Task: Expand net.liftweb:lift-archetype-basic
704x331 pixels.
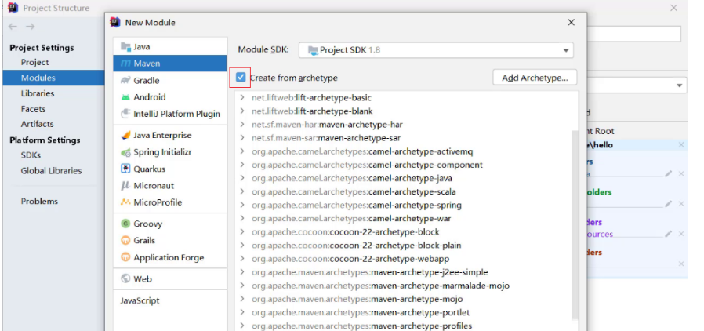Action: point(242,97)
